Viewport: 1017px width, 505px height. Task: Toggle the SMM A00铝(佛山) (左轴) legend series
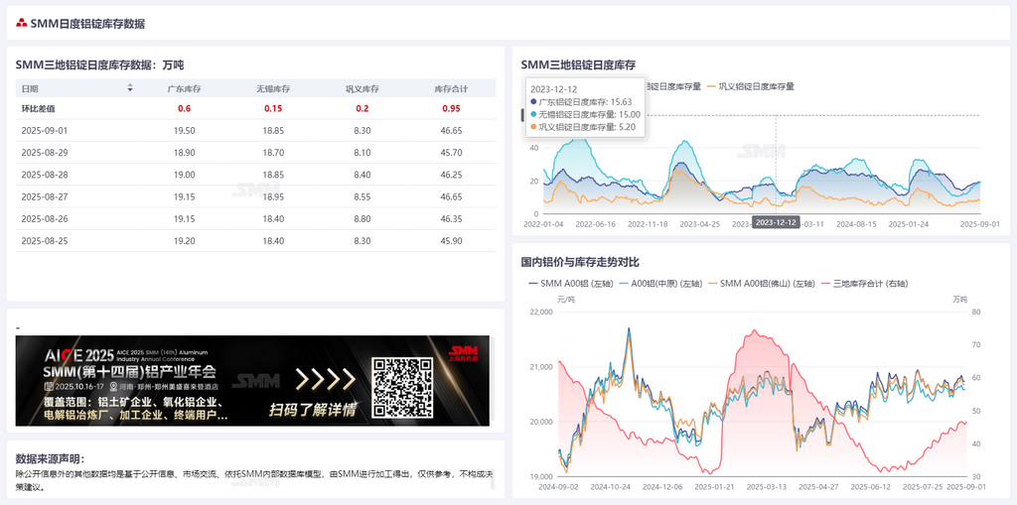762,284
